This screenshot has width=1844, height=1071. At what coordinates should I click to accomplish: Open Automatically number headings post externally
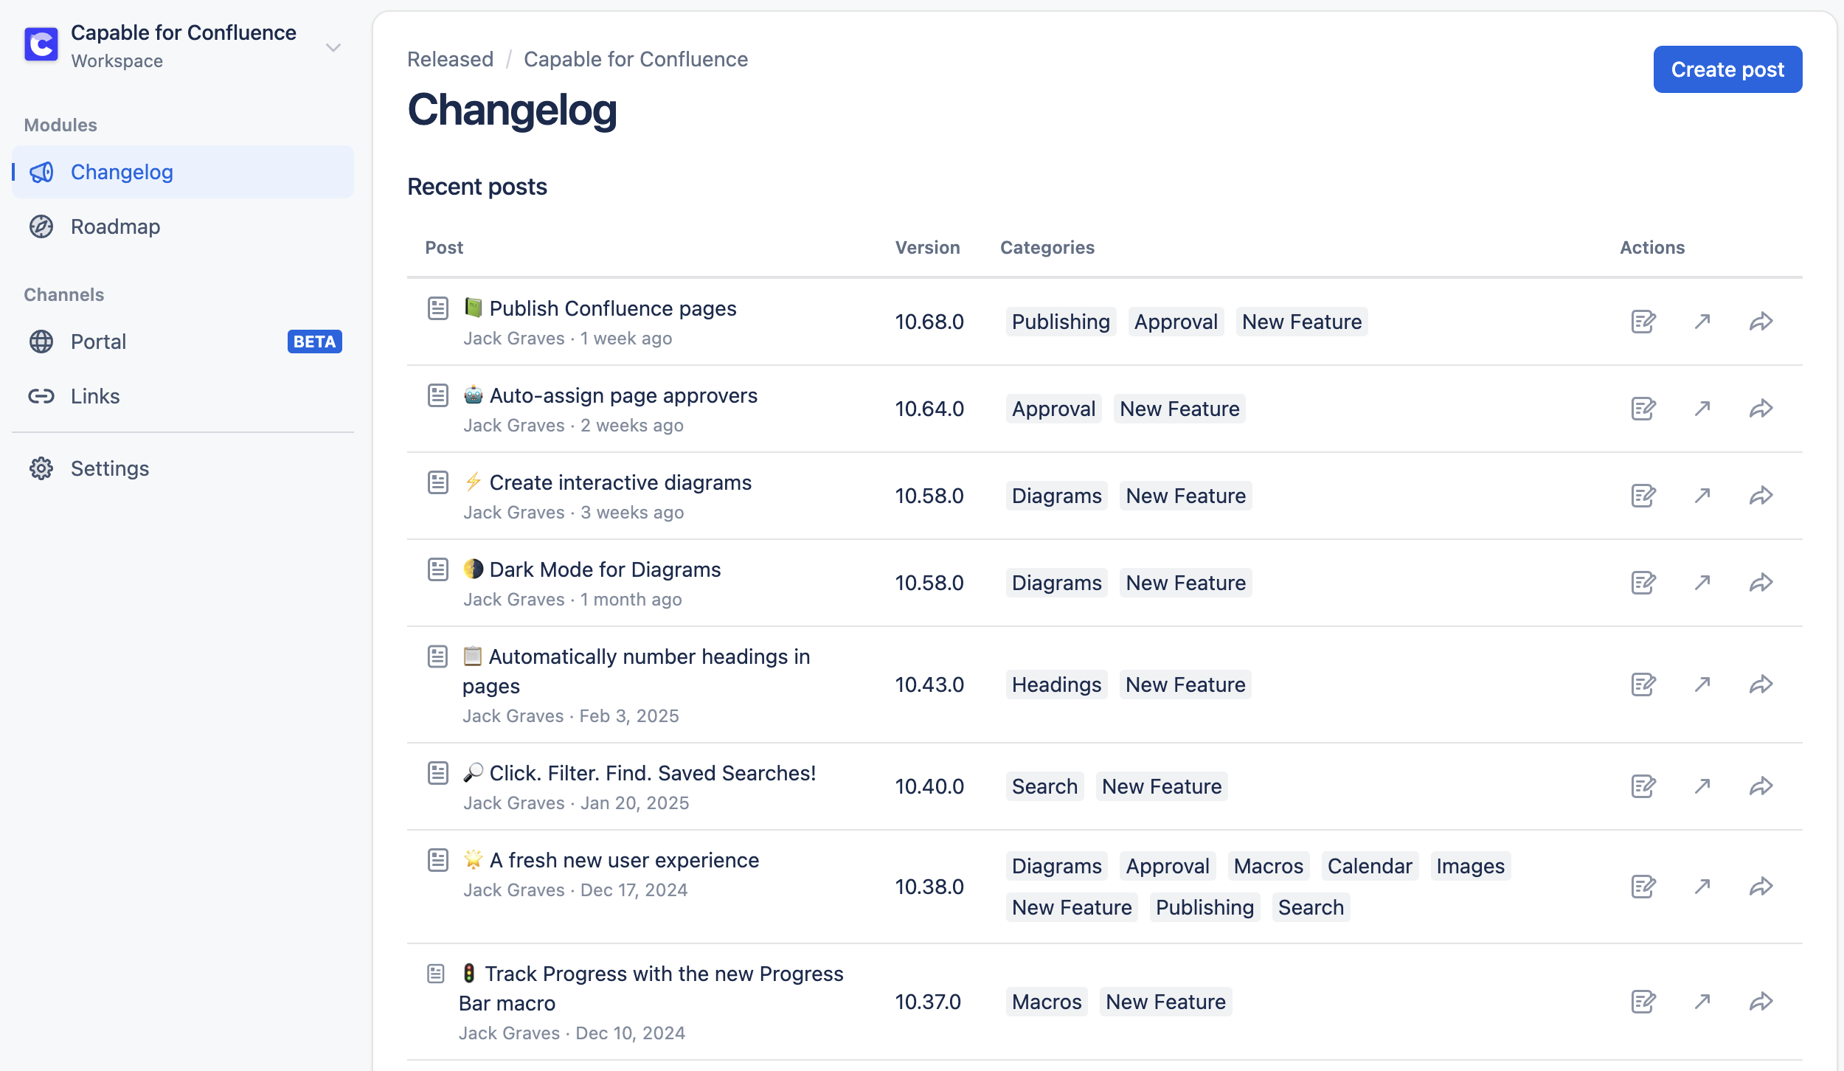point(1702,684)
